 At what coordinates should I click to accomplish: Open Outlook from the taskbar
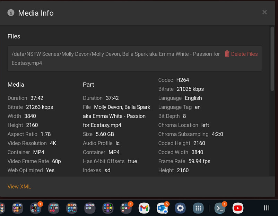[162, 208]
